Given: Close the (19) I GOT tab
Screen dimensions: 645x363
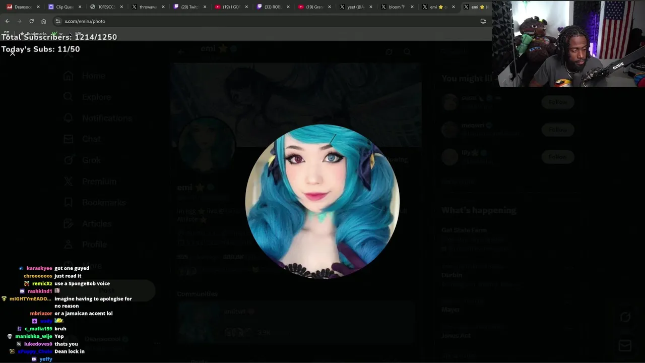Looking at the screenshot, I should [247, 7].
